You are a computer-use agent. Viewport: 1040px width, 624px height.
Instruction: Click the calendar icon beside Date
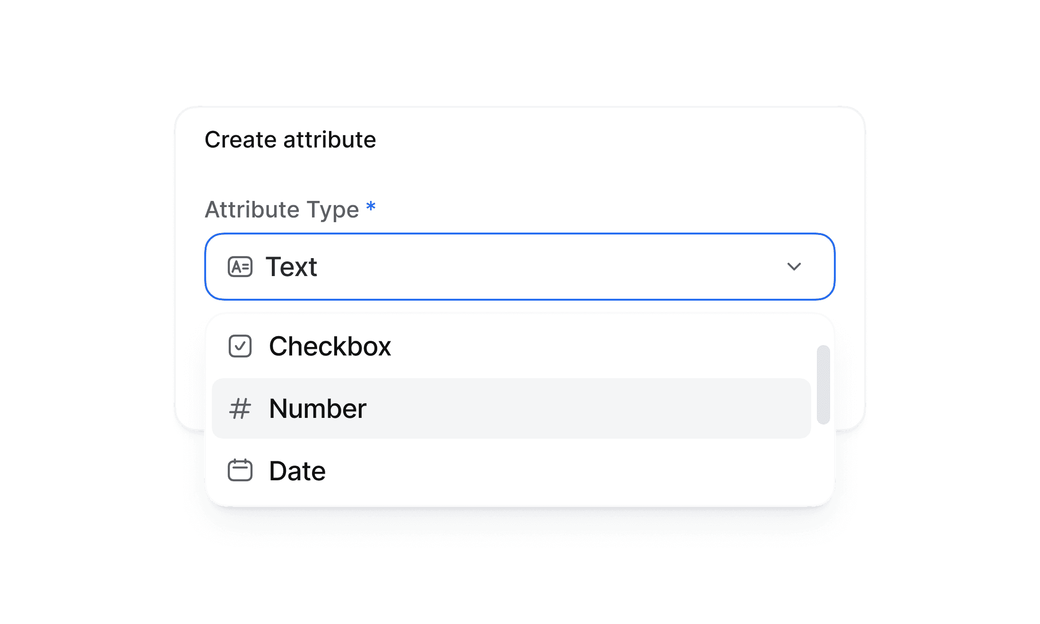pos(240,470)
